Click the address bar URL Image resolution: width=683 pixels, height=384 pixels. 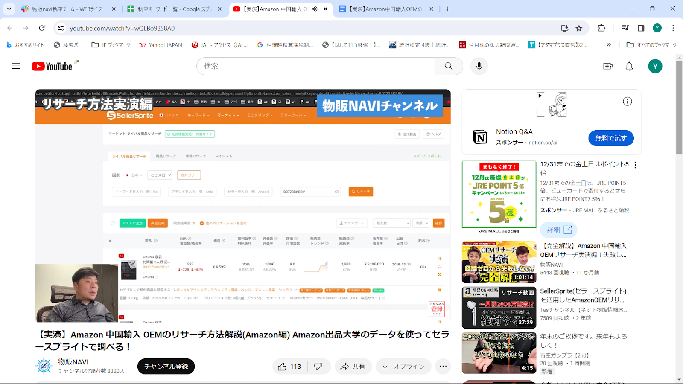(122, 28)
